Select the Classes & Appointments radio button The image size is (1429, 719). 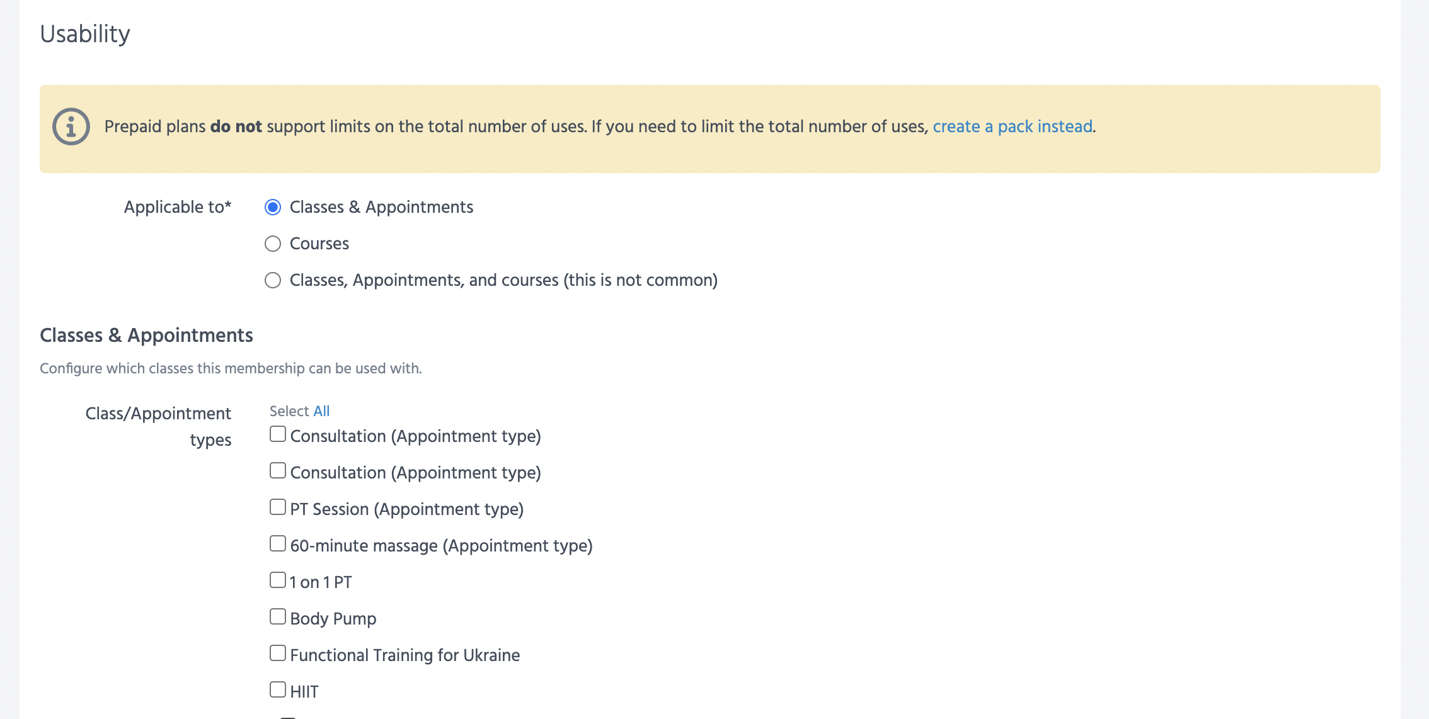click(x=273, y=207)
